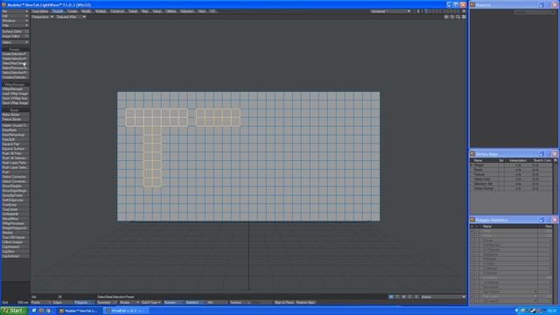
Task: Click the viewport move/pan icon
Action: [x=446, y=17]
